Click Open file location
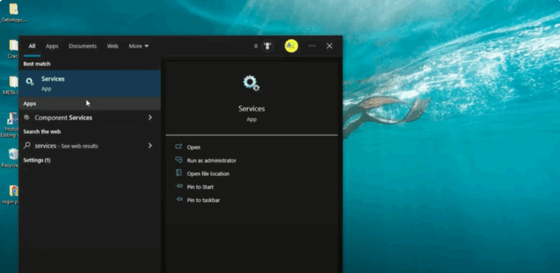This screenshot has height=273, width=560. click(x=208, y=174)
